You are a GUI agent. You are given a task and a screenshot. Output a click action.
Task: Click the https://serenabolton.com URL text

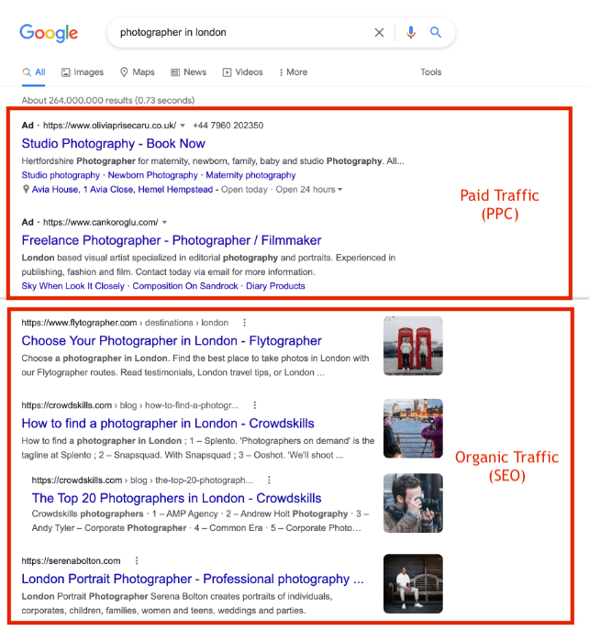[72, 560]
